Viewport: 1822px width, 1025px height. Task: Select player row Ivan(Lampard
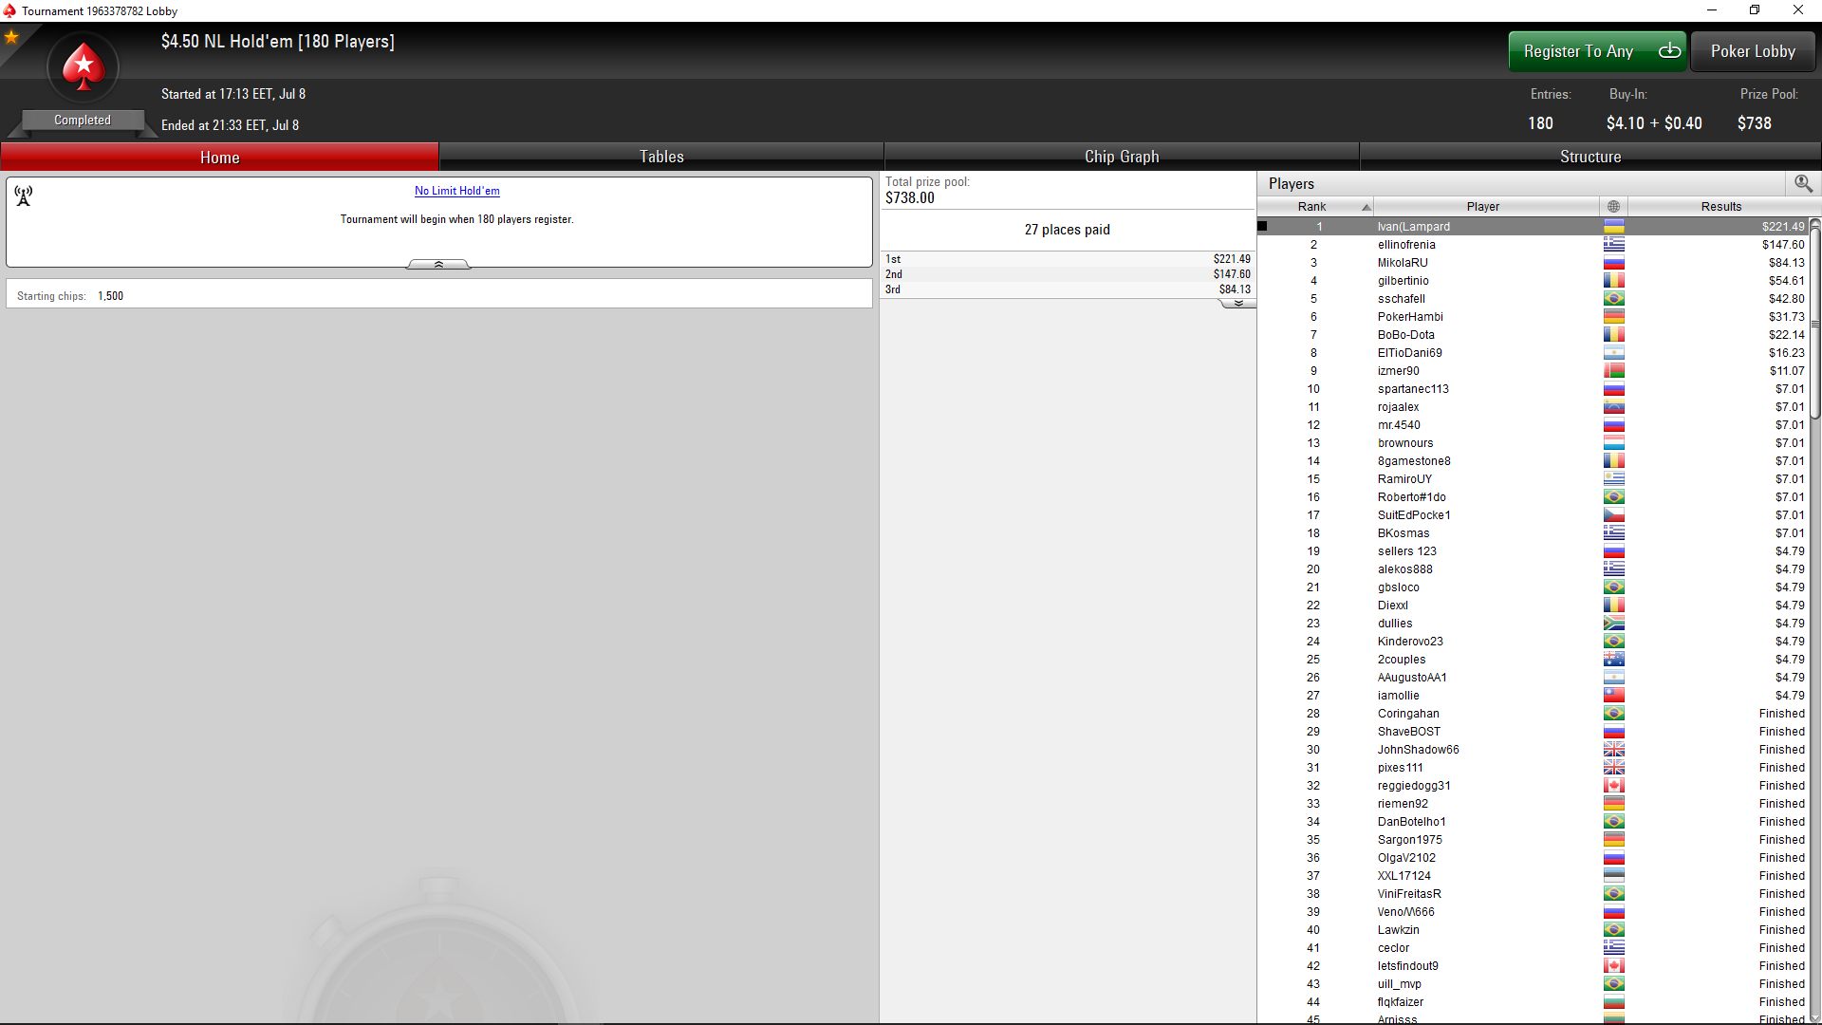pyautogui.click(x=1534, y=227)
